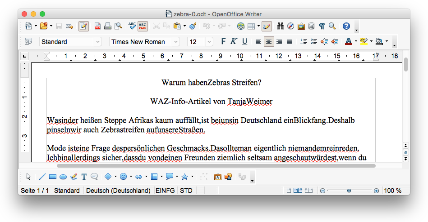Image resolution: width=428 pixels, height=222 pixels.
Task: Export directly as PDF
Action: coord(97,26)
